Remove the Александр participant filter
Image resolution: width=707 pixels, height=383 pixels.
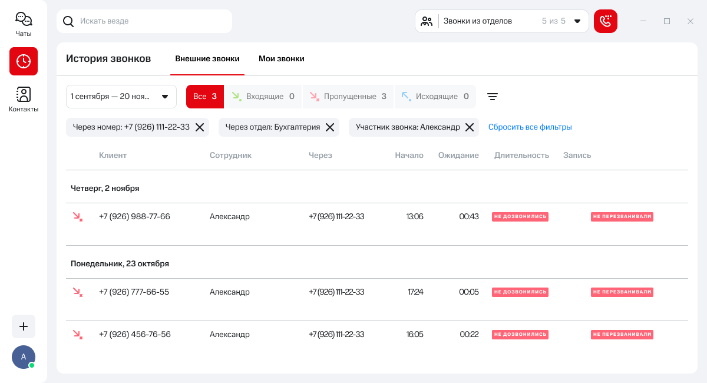470,127
